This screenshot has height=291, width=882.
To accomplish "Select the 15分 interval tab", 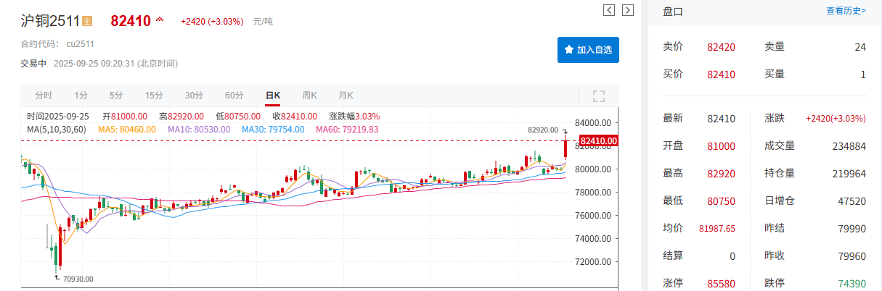I will (x=154, y=96).
